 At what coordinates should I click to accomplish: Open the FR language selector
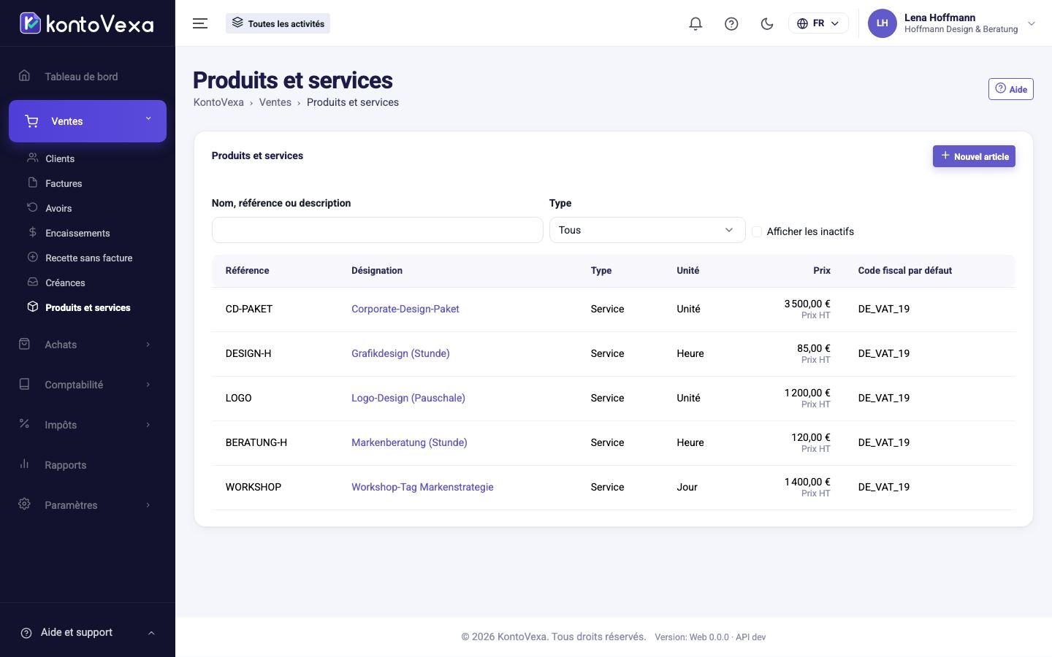818,23
